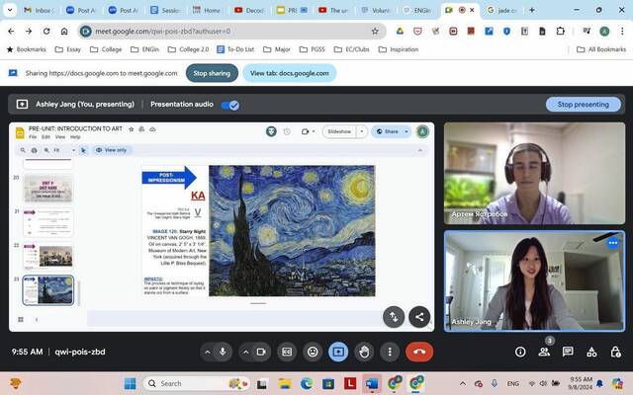Open View menu in Slides
Screen dimensions: 633x395
[60, 137]
